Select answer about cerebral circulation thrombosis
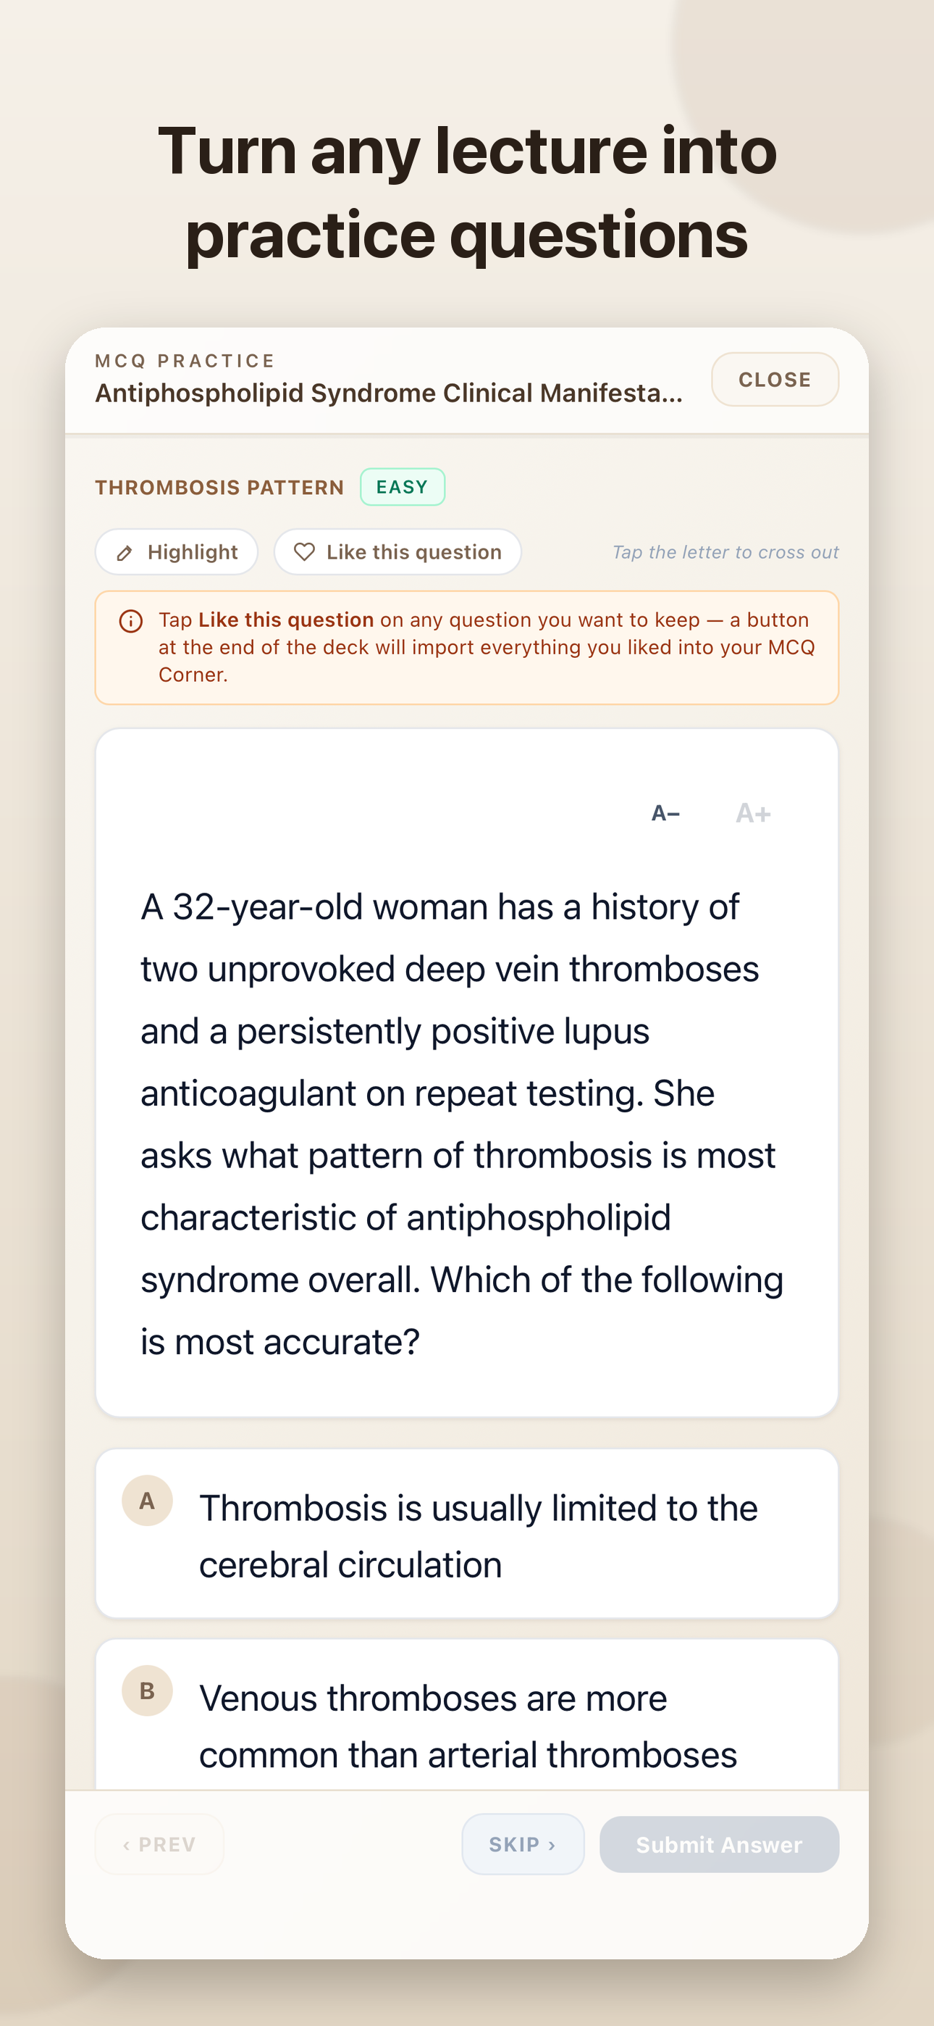 pos(467,1534)
